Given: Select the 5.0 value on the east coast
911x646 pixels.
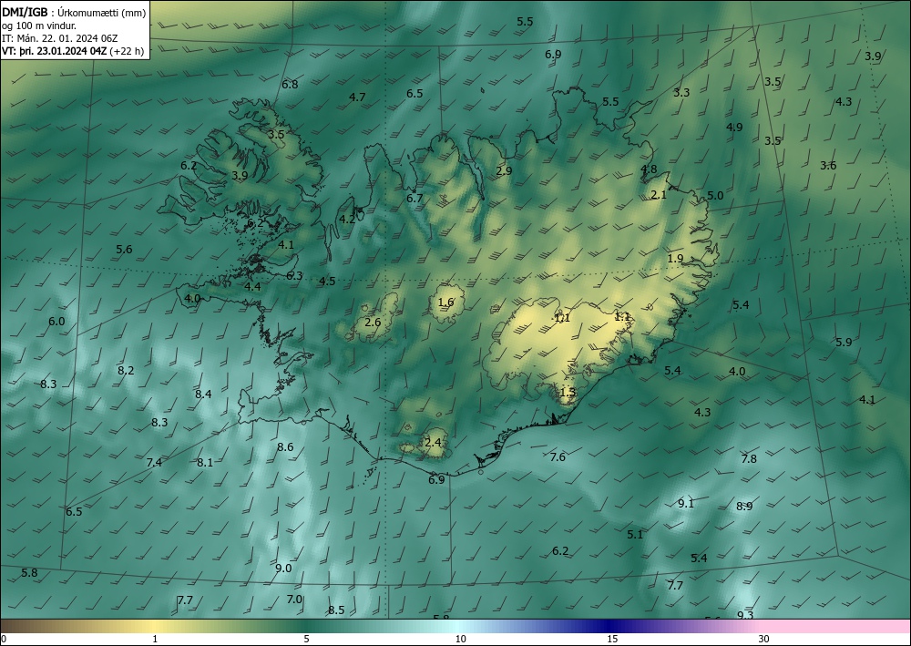Looking at the screenshot, I should pos(715,196).
